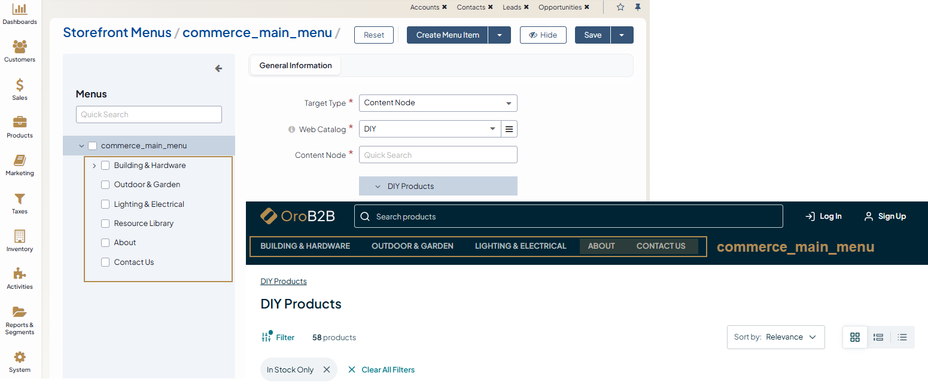Click info icon beside Web Catalog

point(292,129)
